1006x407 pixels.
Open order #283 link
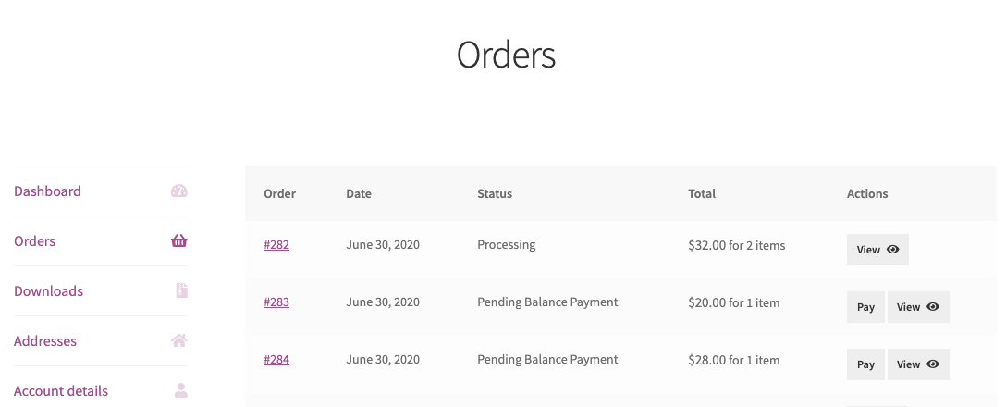[x=276, y=302]
